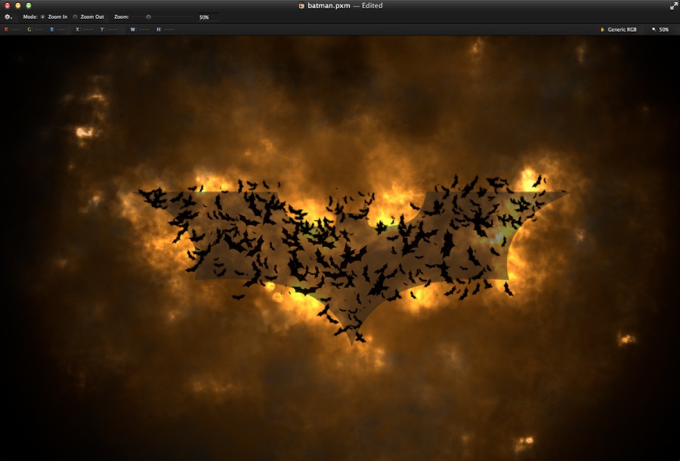The height and width of the screenshot is (461, 680).
Task: Click the batman.pxm title text
Action: click(329, 5)
